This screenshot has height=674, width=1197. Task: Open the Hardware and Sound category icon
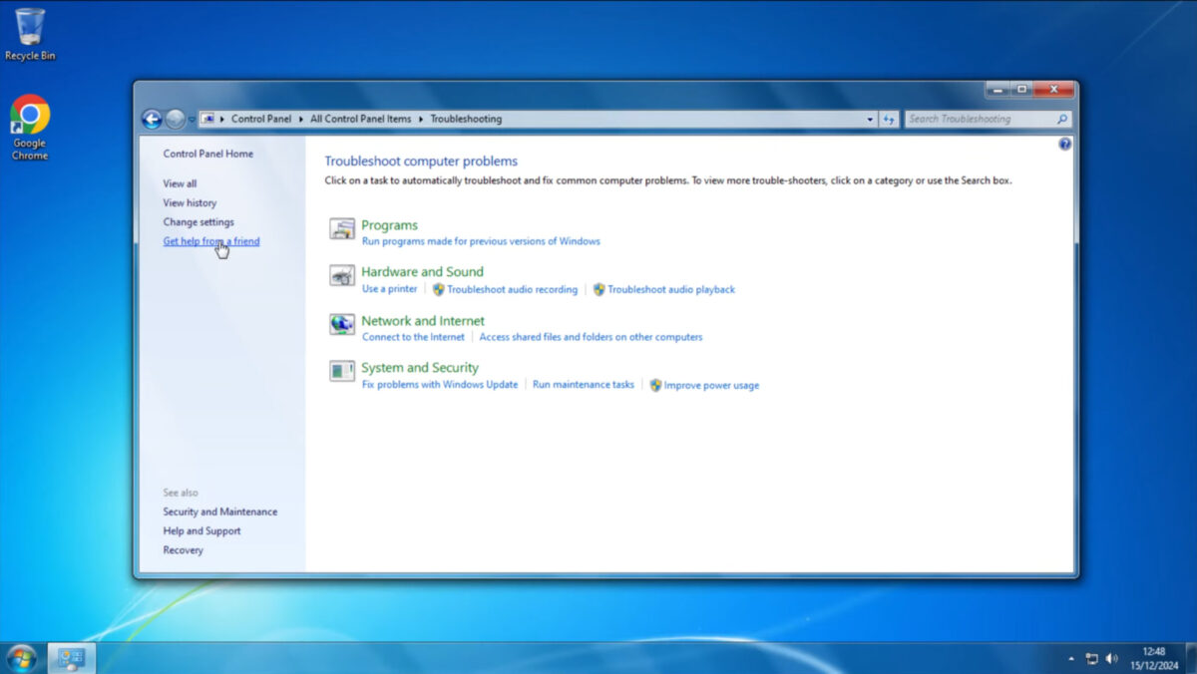[x=343, y=276]
